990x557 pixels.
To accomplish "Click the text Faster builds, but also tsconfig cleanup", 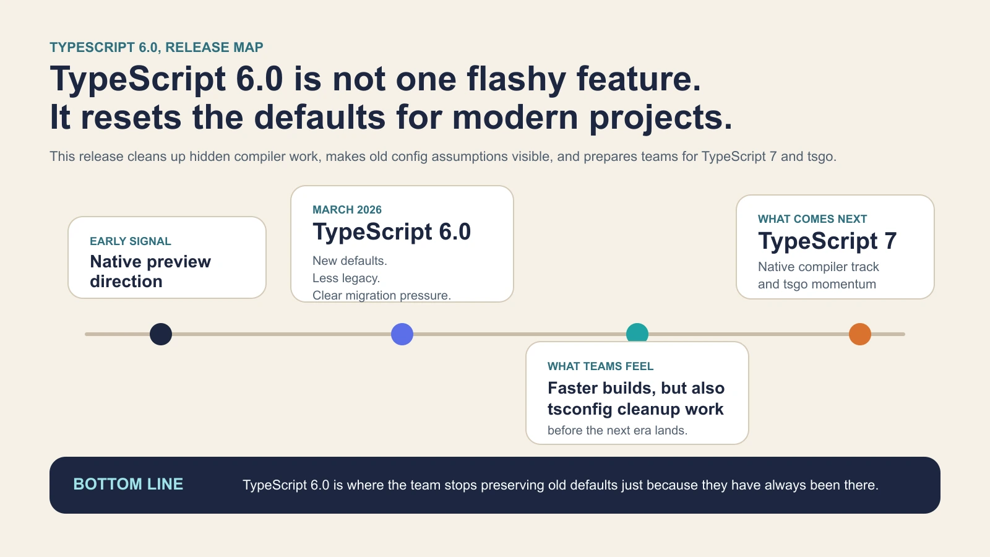I will [635, 399].
